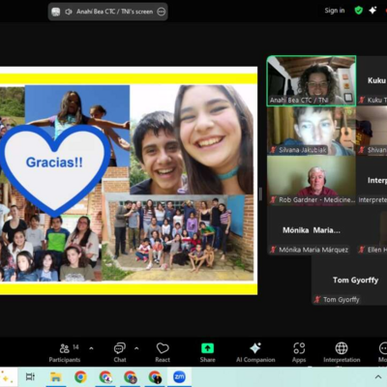Click the panel divider handle beside shared screen
The height and width of the screenshot is (387, 387).
pyautogui.click(x=260, y=193)
